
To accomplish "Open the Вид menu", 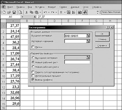I will tap(30, 7).
